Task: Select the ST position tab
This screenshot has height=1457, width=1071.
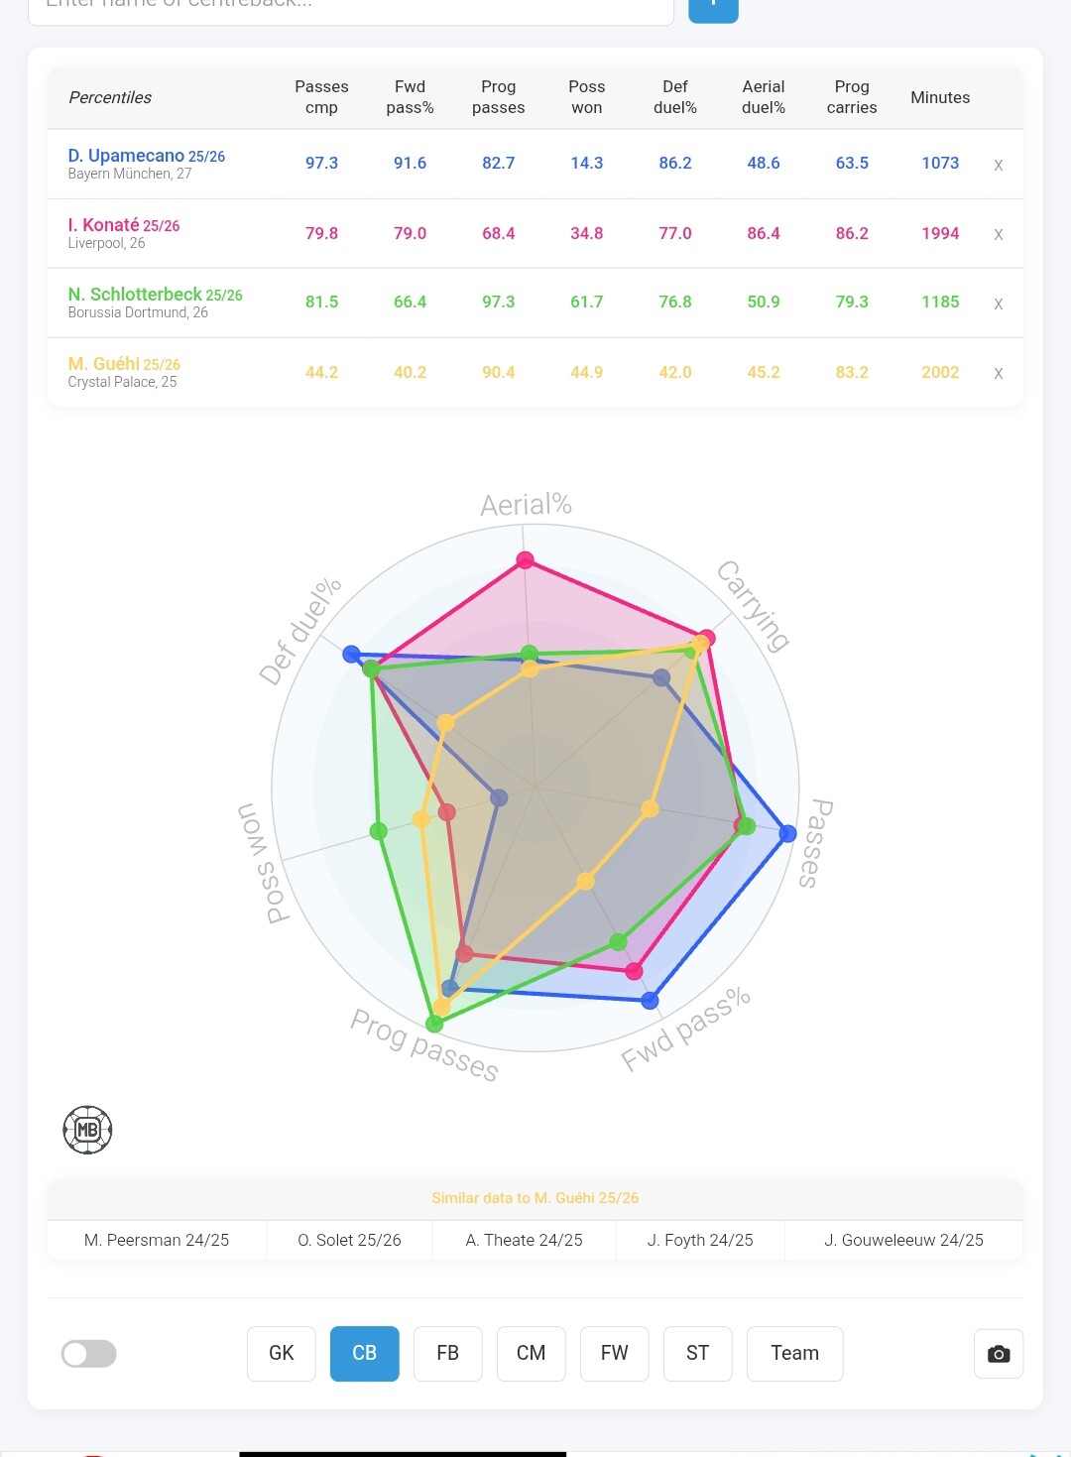Action: click(698, 1354)
